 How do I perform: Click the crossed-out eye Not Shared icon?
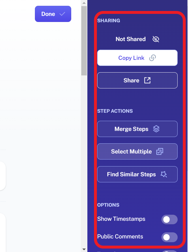tap(156, 39)
